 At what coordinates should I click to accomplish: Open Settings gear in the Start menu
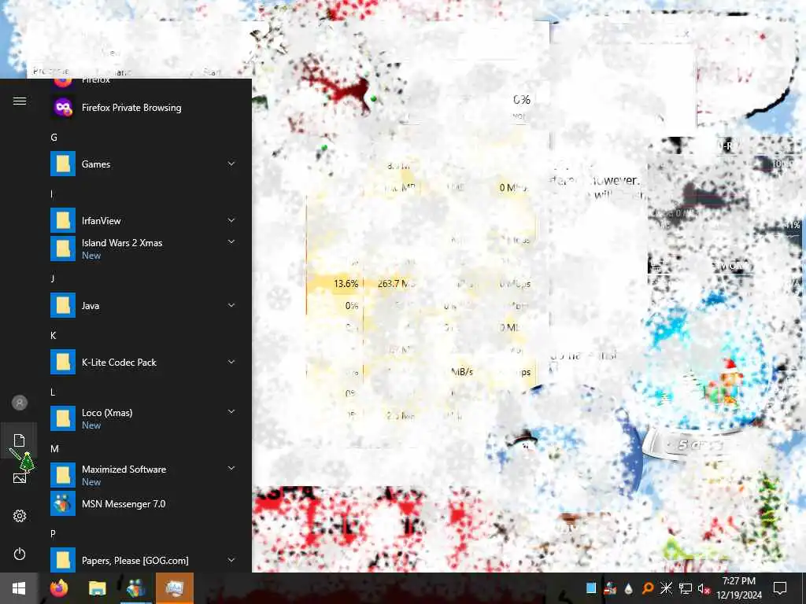(20, 516)
